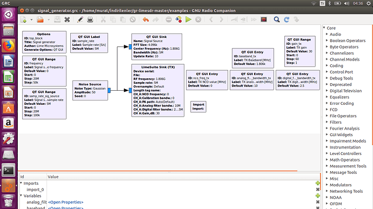Screen dimensions: 373x209
Task: Add a new import in variable editor
Action: coord(317,183)
